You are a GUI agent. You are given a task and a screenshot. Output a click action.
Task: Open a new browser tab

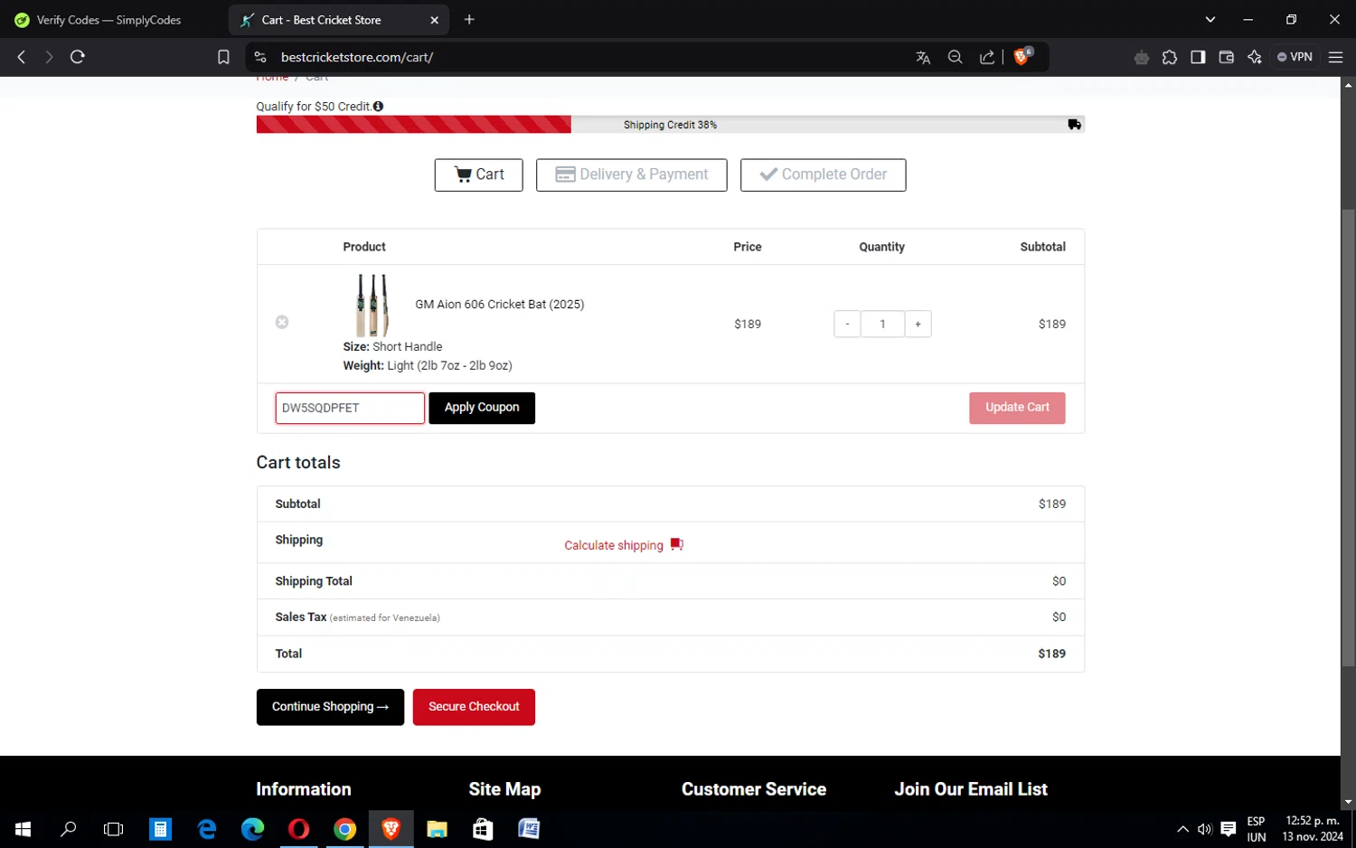click(469, 20)
